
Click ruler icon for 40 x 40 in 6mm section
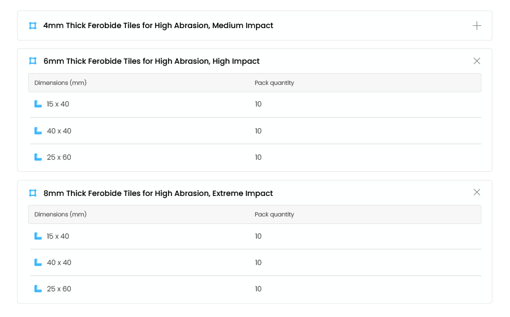pos(38,131)
